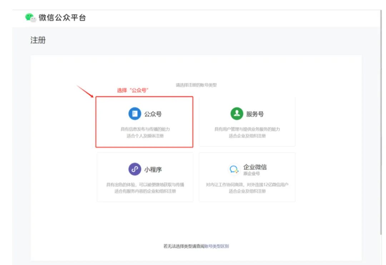Choose the 企业微信 account type title
This screenshot has height=265, width=386.
click(x=255, y=167)
